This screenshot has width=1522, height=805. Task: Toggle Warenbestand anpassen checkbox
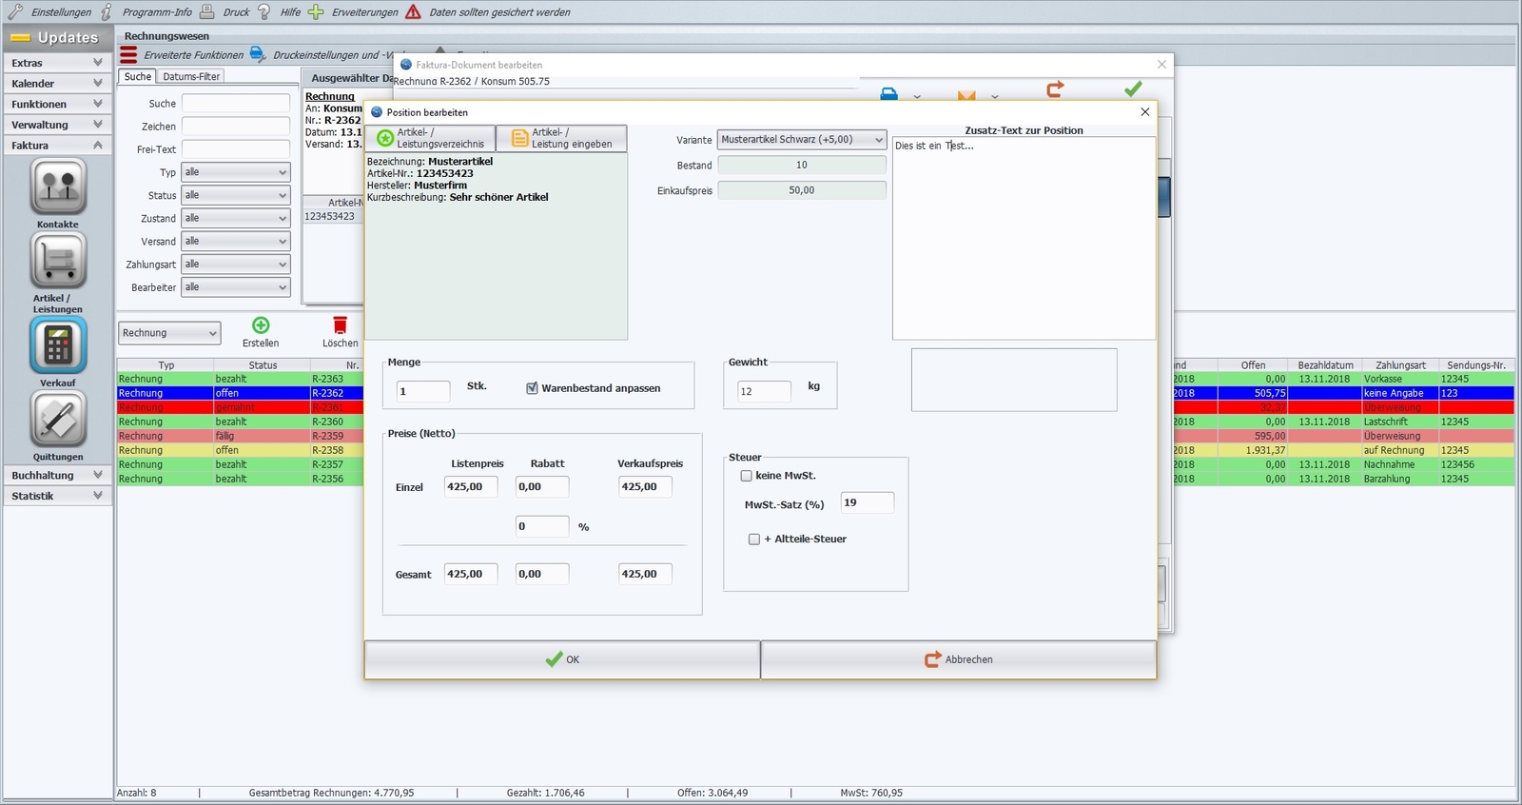[x=533, y=388]
